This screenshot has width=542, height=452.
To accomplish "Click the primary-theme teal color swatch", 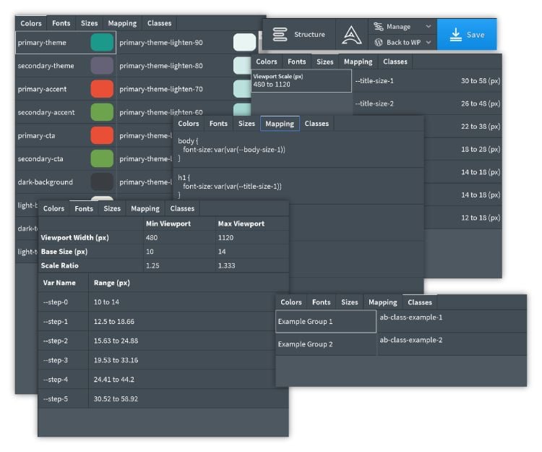I will (102, 42).
